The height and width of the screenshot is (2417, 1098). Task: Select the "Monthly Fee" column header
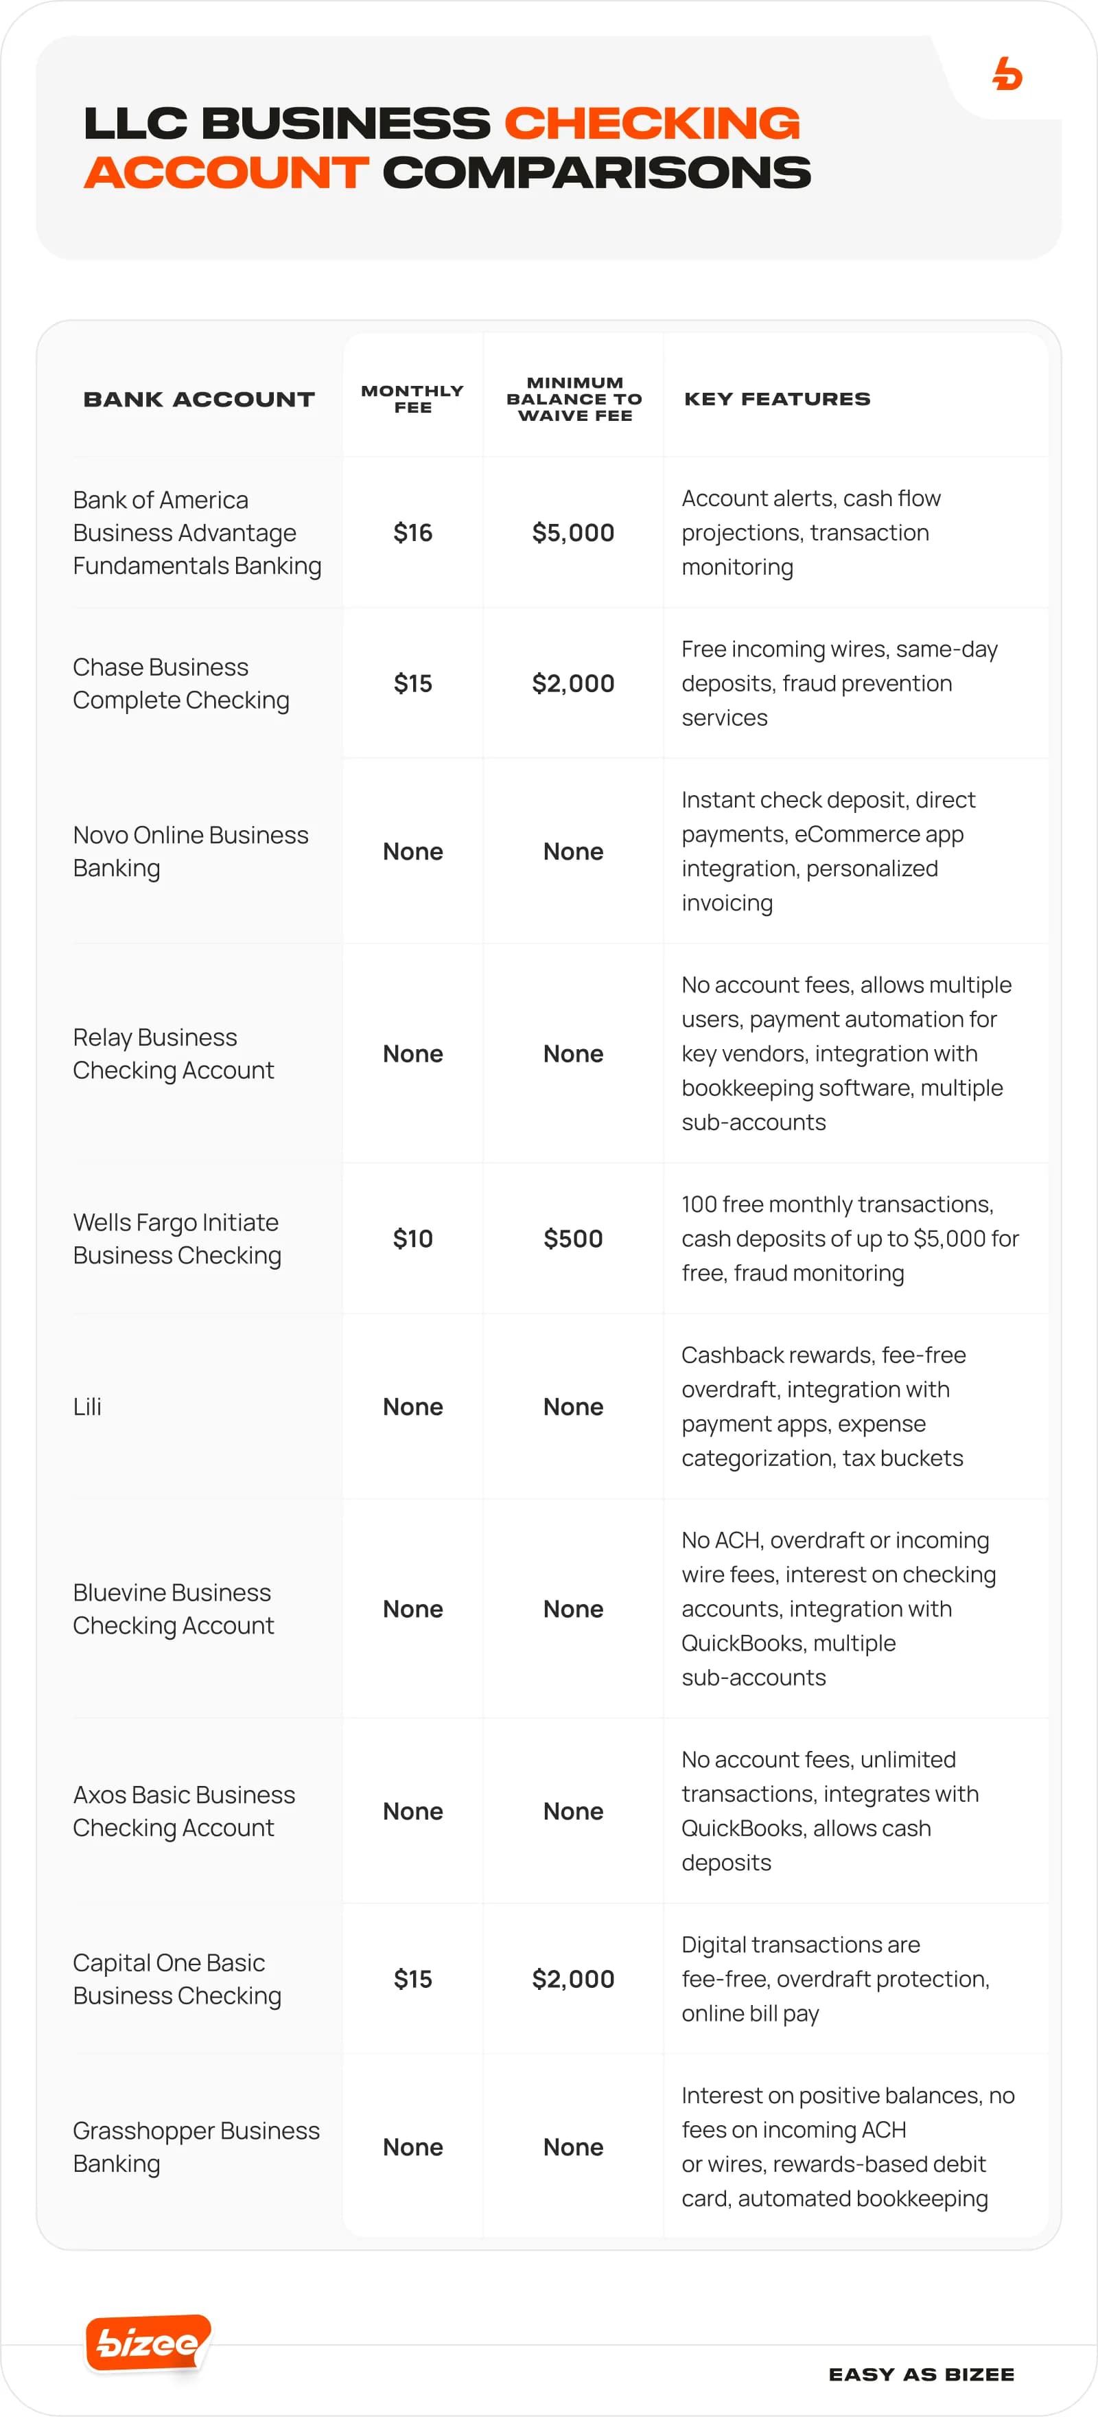412,399
